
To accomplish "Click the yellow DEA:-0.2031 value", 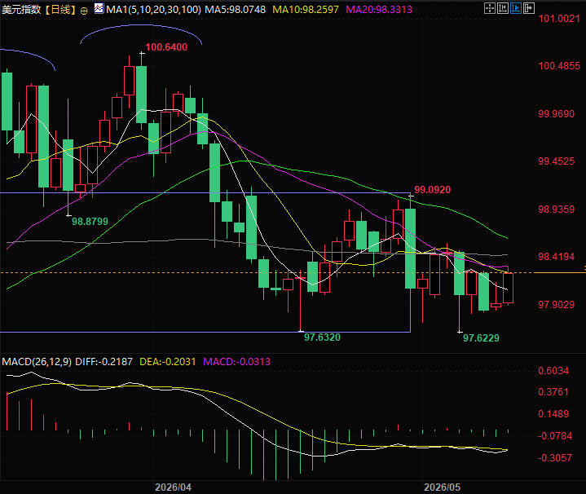I will 167,362.
